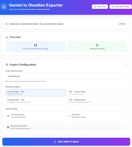Click the Overview bar chart icon
The height and width of the screenshot is (147, 132).
7,37
